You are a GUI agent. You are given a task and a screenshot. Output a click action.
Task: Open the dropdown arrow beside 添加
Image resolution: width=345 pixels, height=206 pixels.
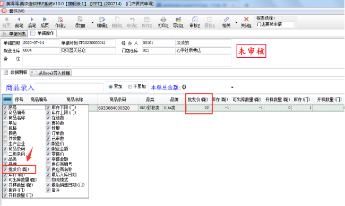click(92, 22)
